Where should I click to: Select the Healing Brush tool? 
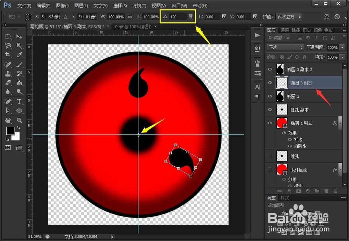[x=8, y=65]
